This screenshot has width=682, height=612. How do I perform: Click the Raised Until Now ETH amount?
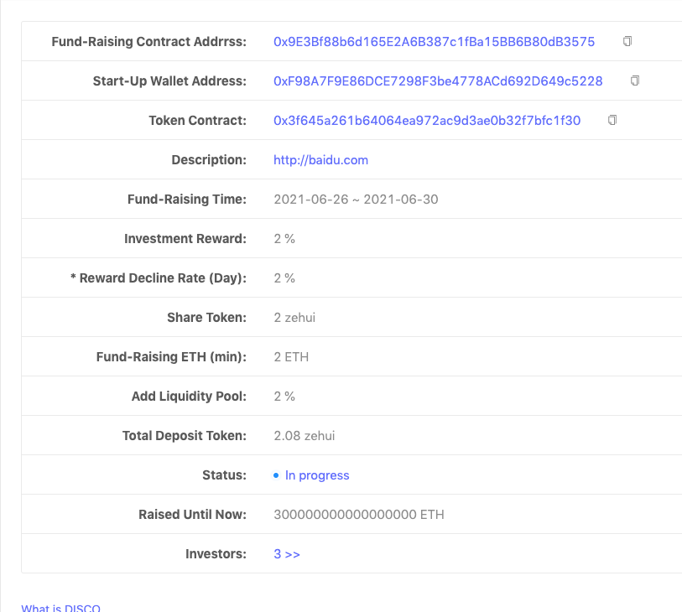pos(359,515)
